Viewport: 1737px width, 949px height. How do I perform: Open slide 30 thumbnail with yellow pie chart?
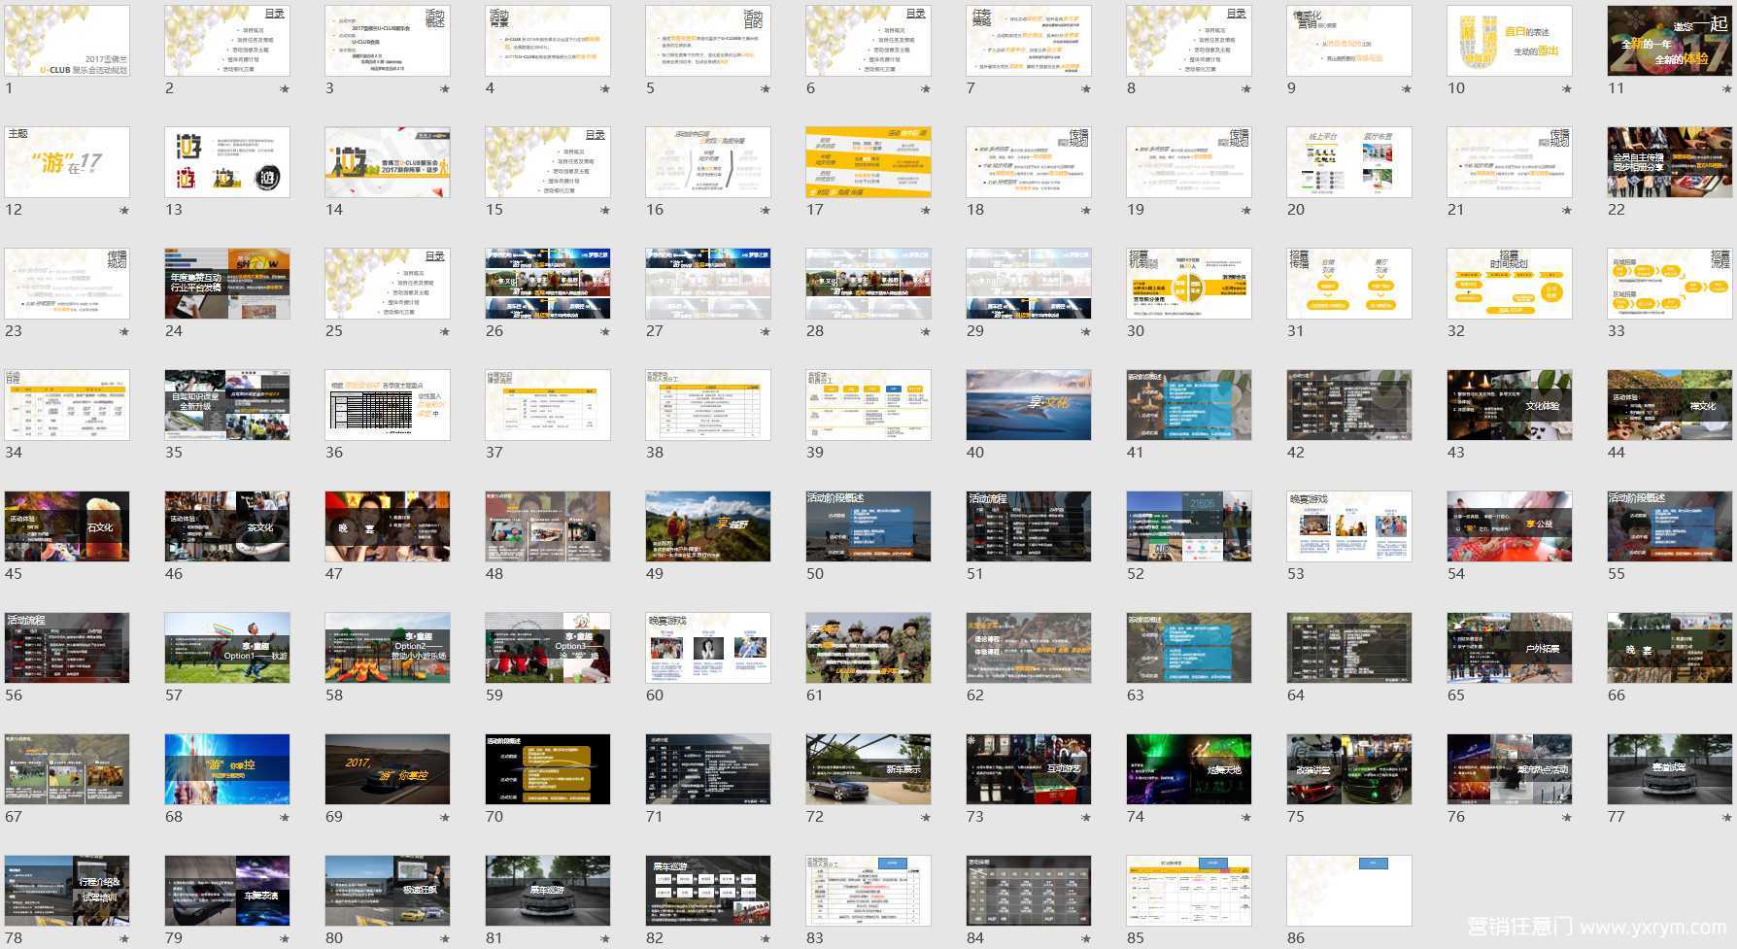point(1189,284)
